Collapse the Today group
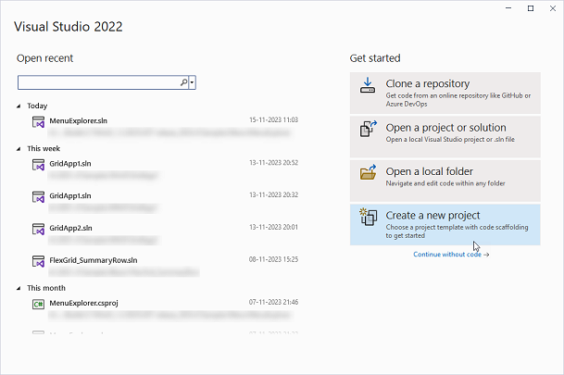This screenshot has width=564, height=375. (19, 106)
